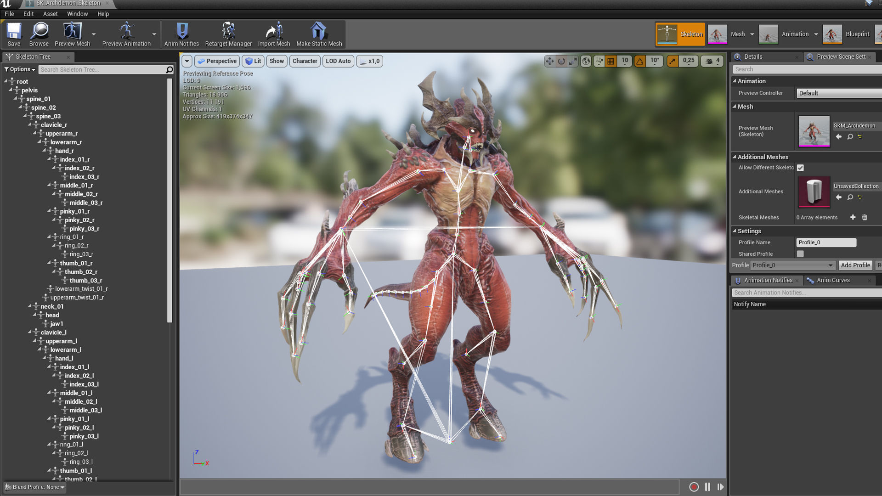Open the Show viewport menu button
The width and height of the screenshot is (882, 496).
click(x=277, y=61)
